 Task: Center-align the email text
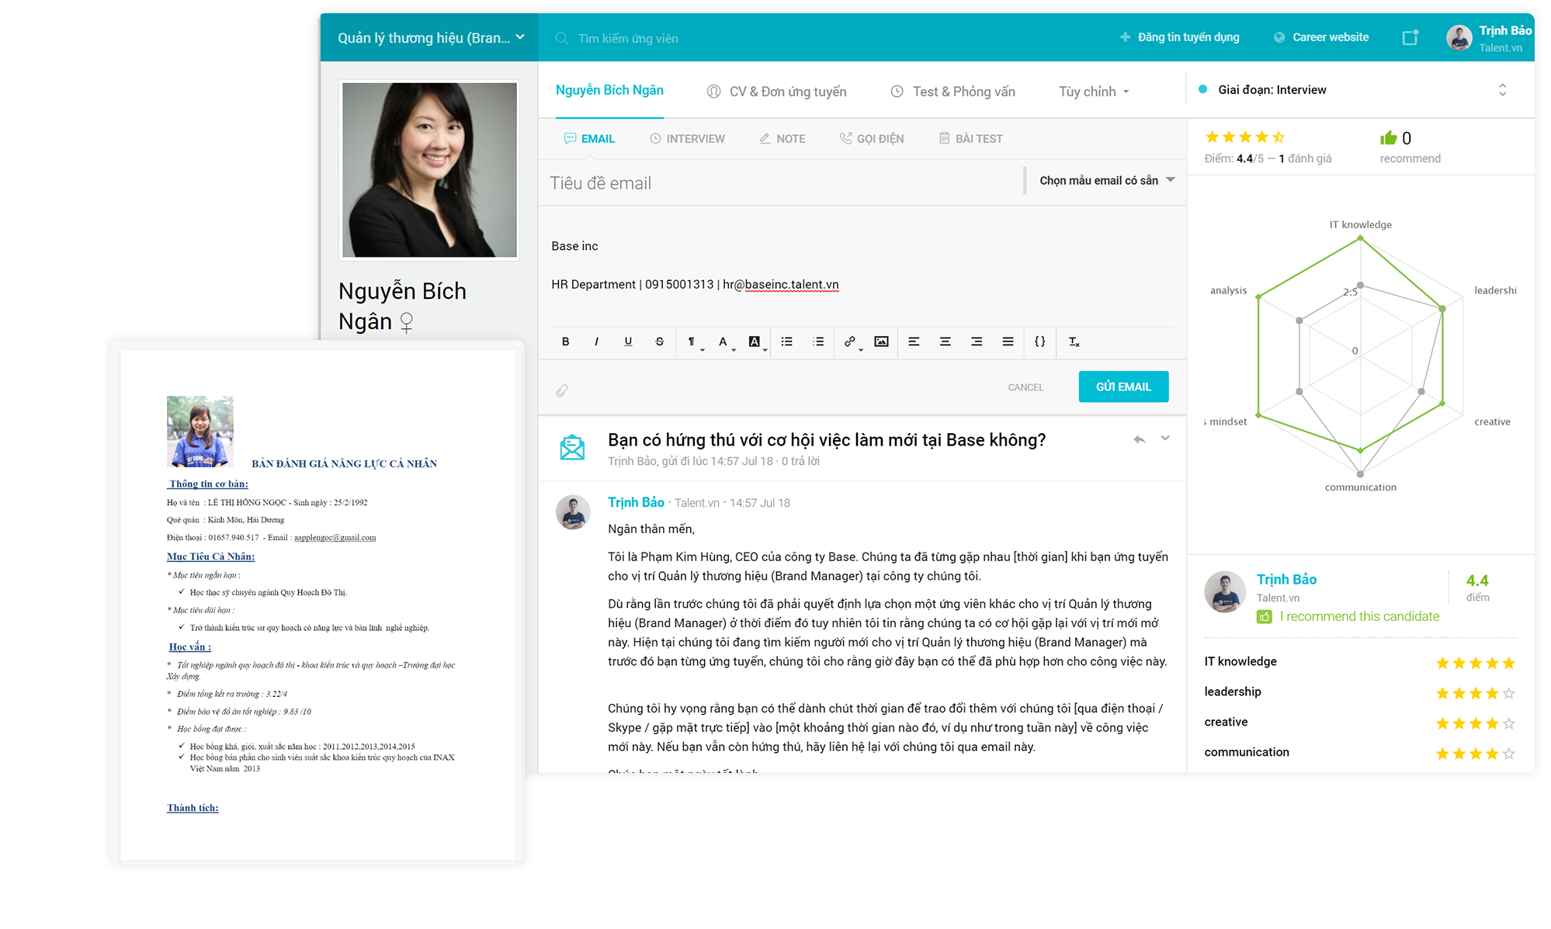coord(945,341)
